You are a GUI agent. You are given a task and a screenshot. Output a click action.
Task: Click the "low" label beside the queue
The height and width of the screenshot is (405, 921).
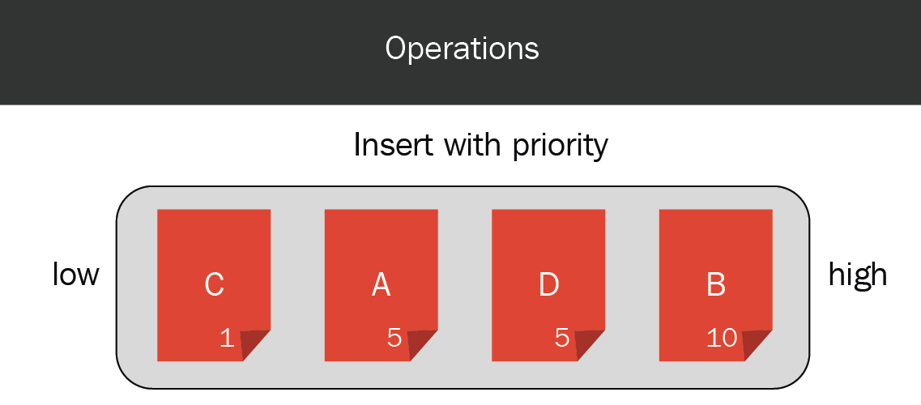point(76,274)
